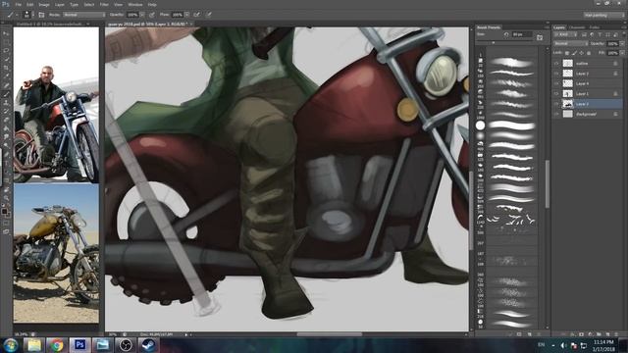628x353 pixels.
Task: Toggle pressure for size button
Action: pos(209,15)
